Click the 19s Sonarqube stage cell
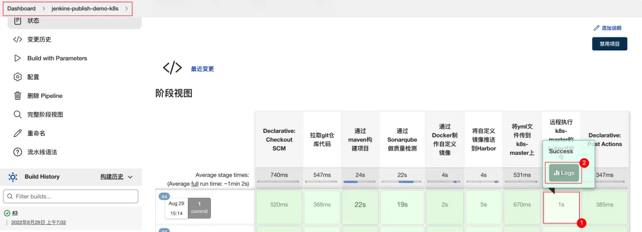 point(402,207)
